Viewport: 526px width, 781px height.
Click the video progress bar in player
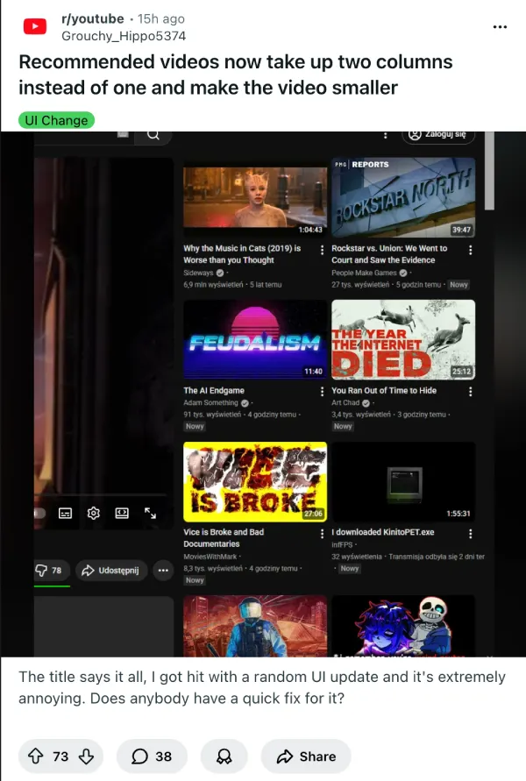pos(100,494)
